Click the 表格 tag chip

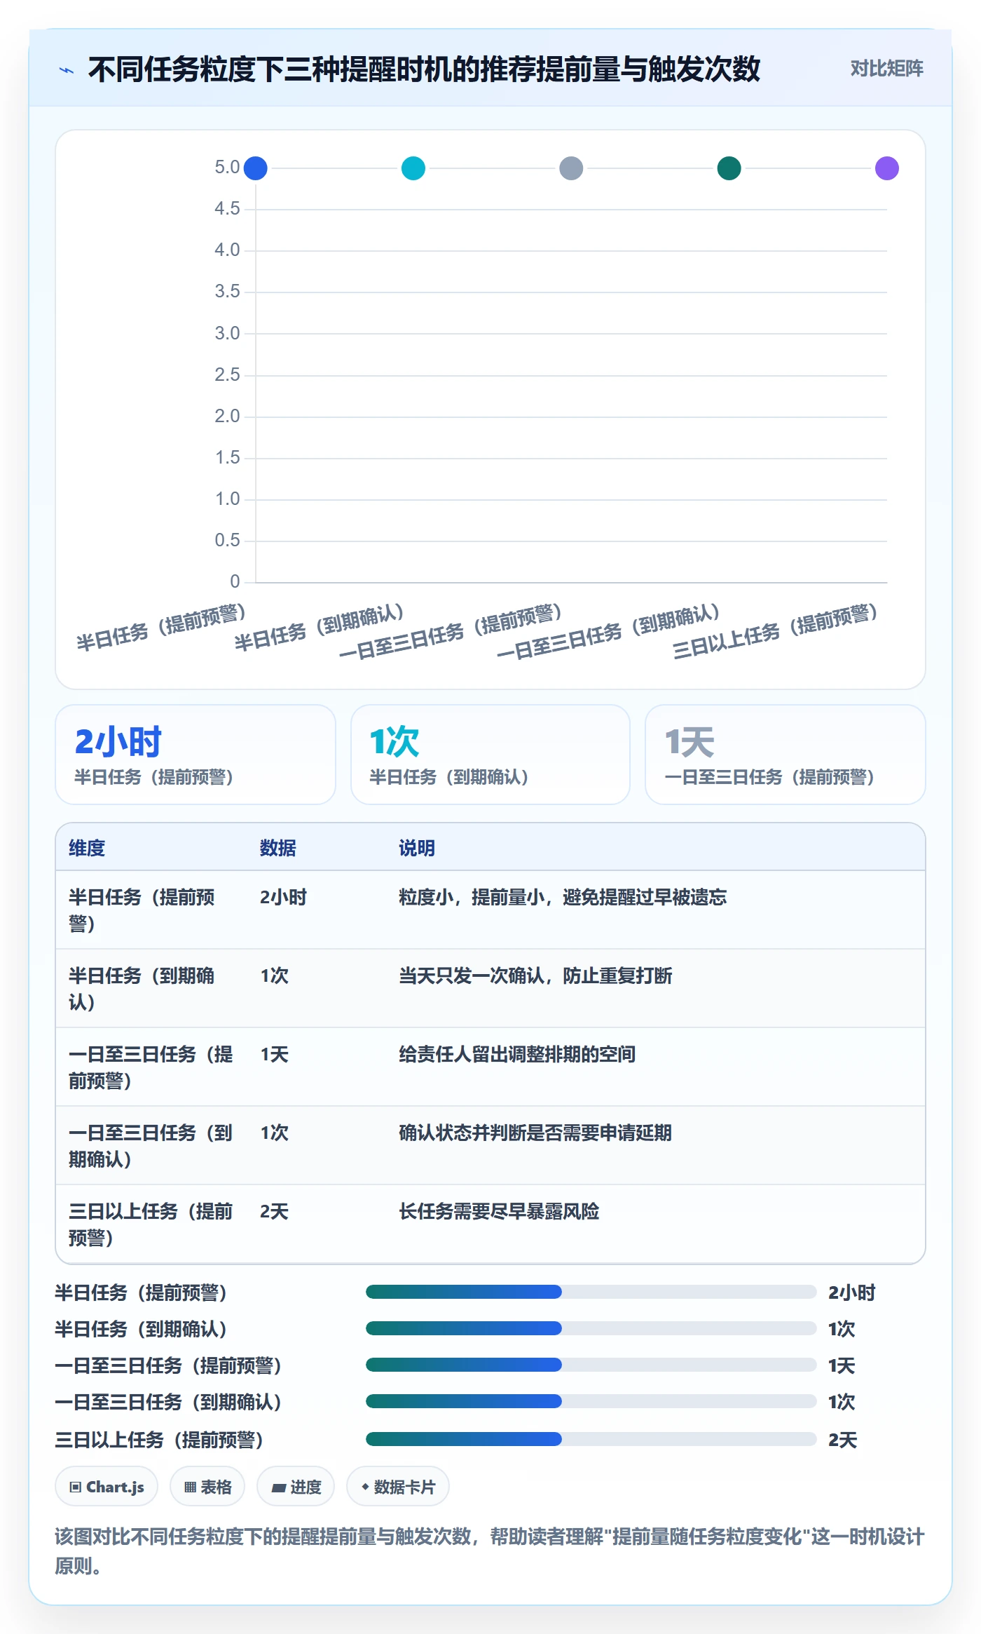pyautogui.click(x=207, y=1486)
